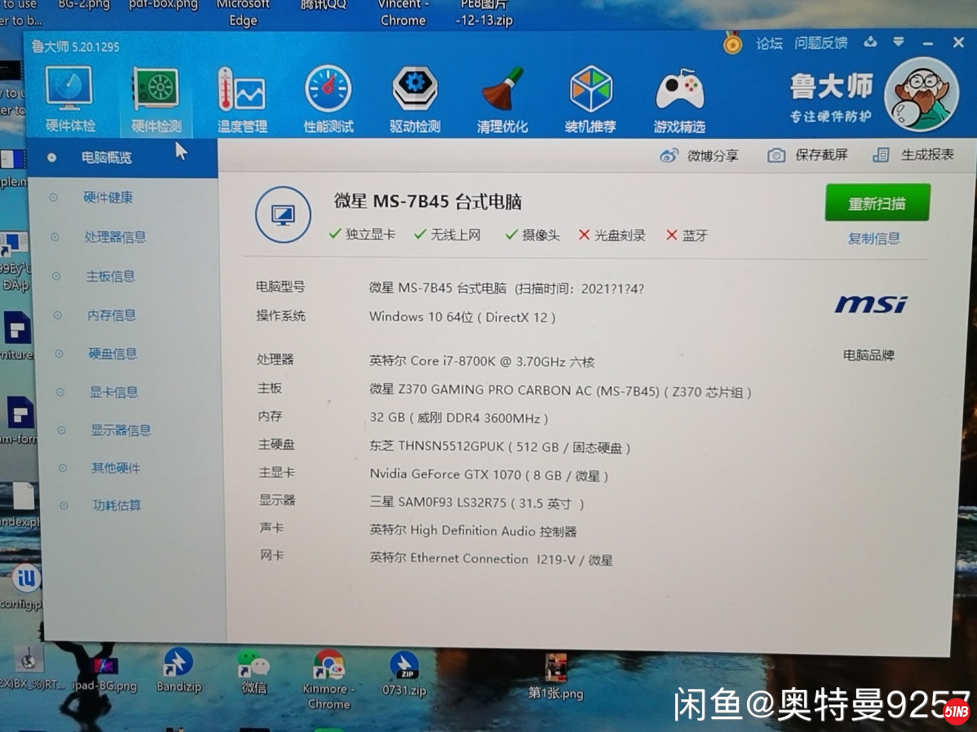Click the 三星 SAM0F93 LS32R75 monitor value
The image size is (977, 732).
point(477,503)
